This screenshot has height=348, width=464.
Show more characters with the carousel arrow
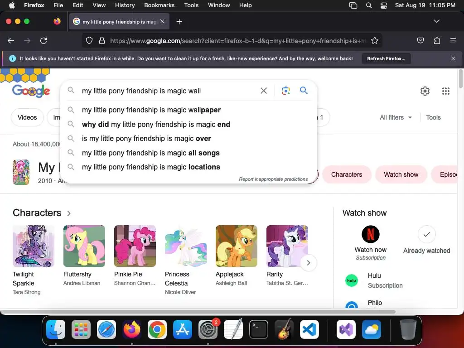click(x=308, y=263)
